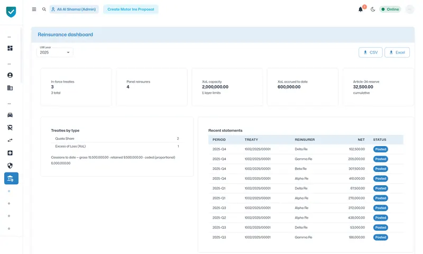Toggle the hamburger menu icon
The height and width of the screenshot is (254, 423).
click(34, 9)
